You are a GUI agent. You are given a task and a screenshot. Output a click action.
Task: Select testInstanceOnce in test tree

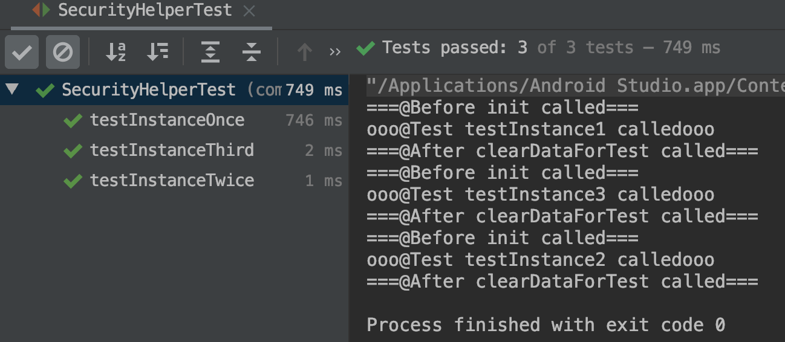tap(167, 120)
